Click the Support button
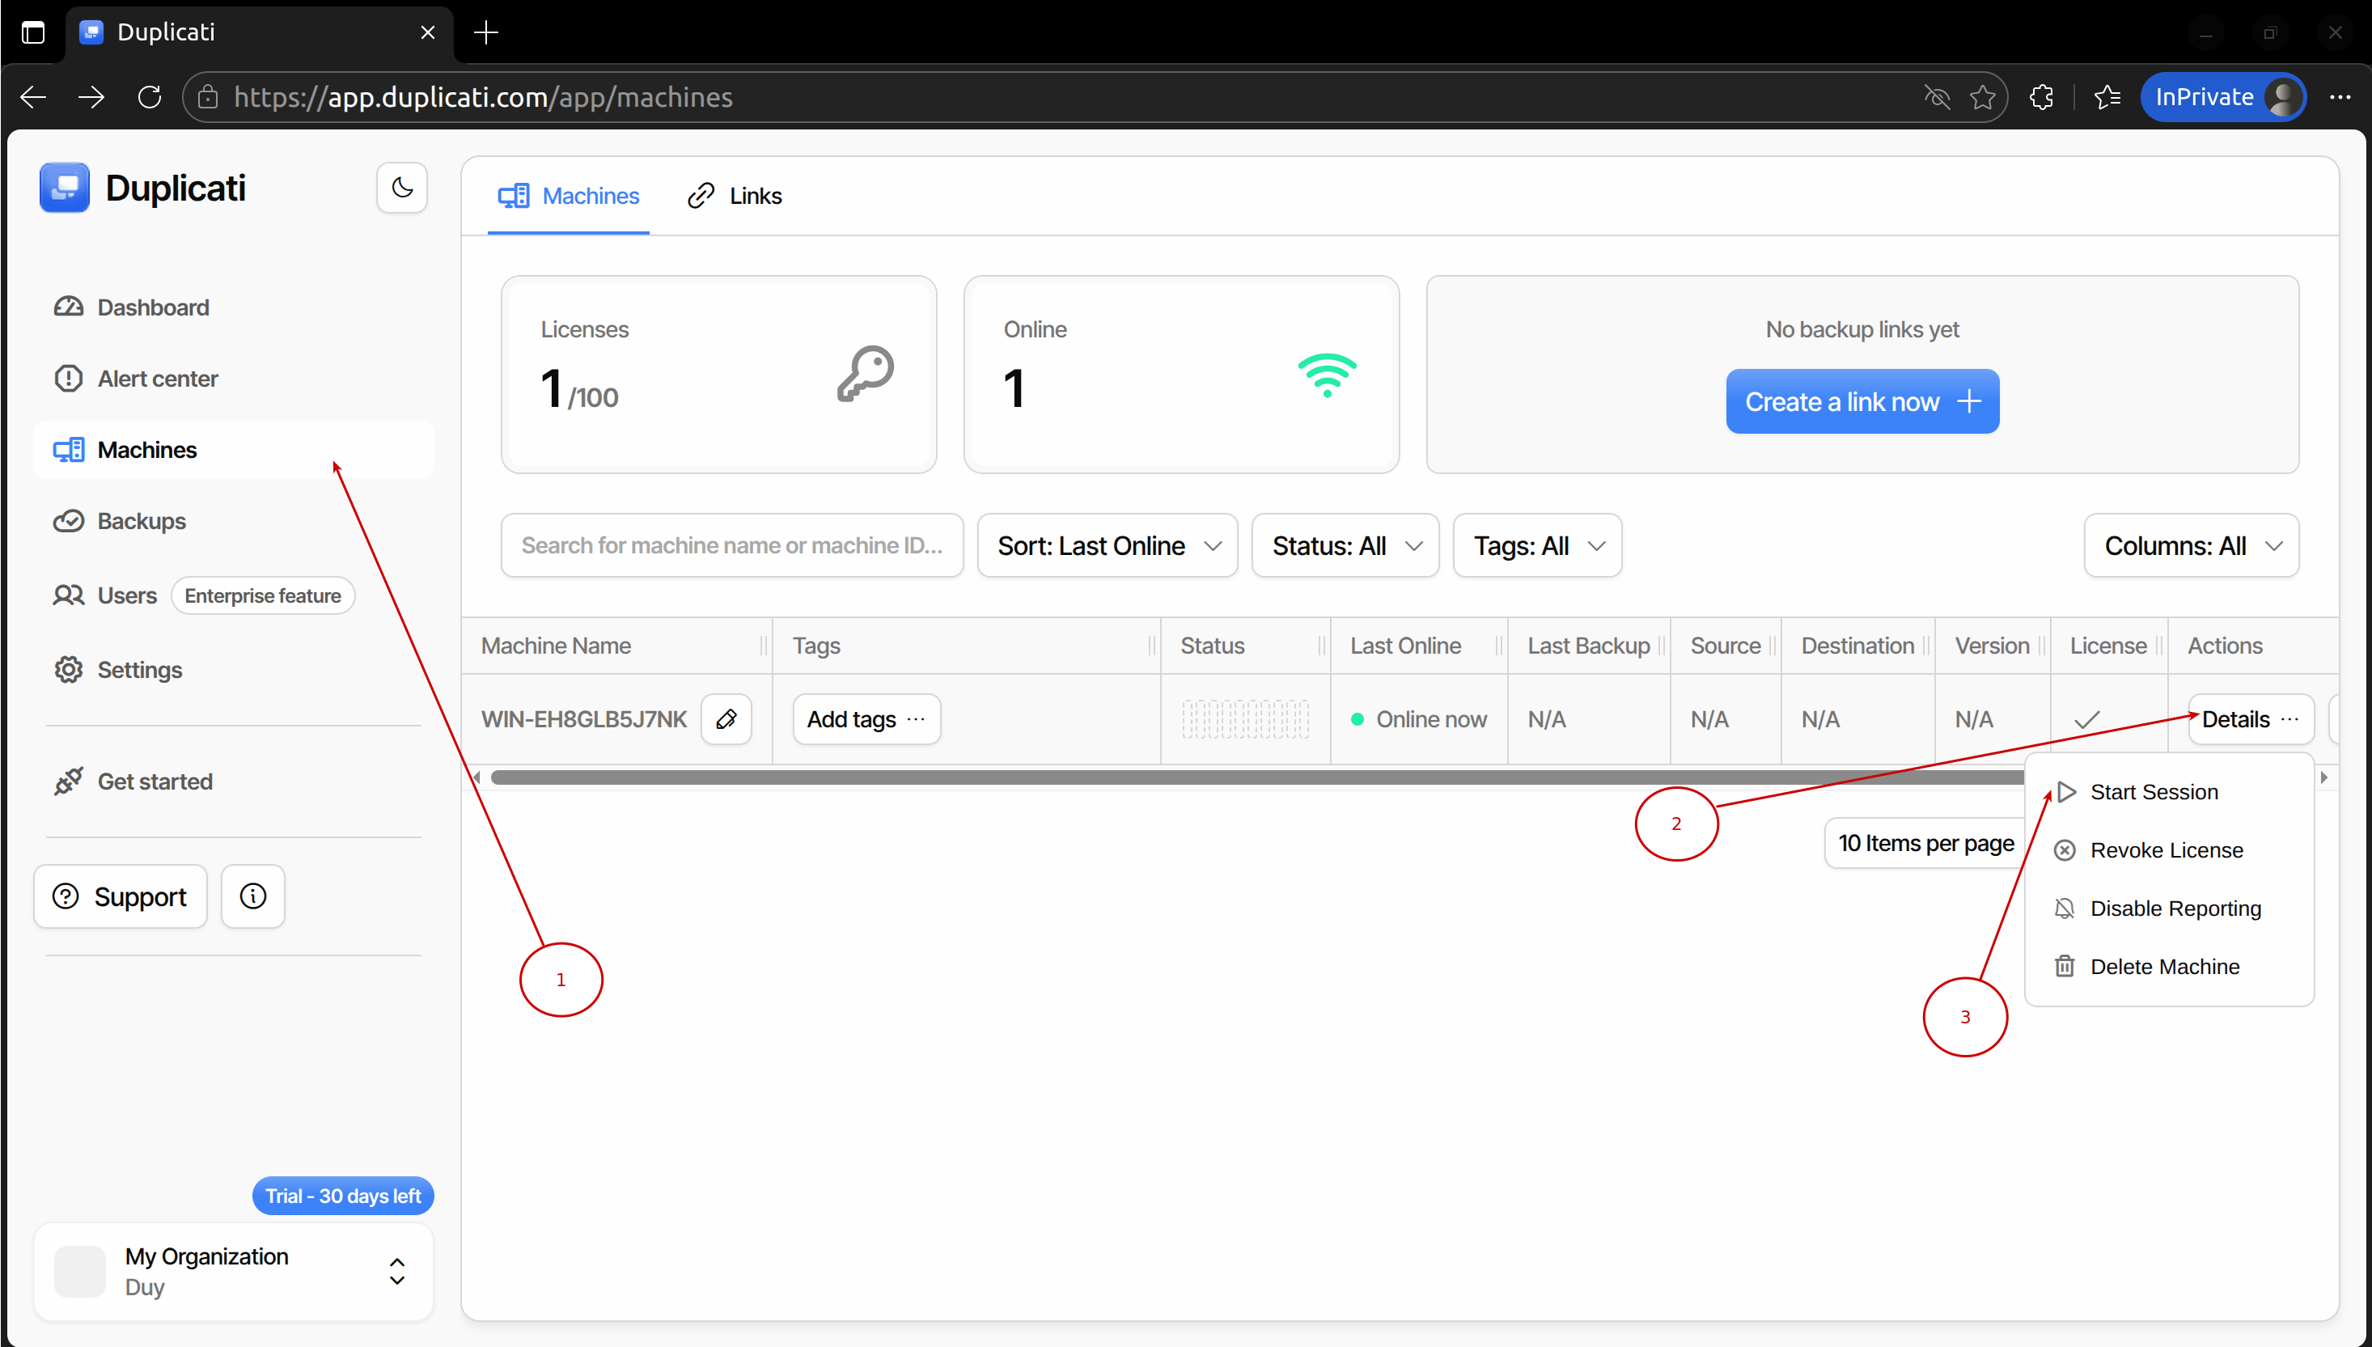This screenshot has width=2372, height=1347. tap(121, 896)
